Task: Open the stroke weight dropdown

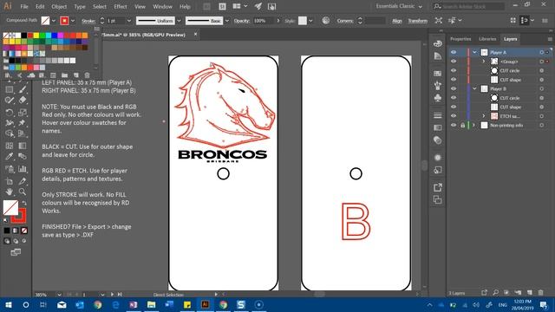Action: tap(129, 21)
